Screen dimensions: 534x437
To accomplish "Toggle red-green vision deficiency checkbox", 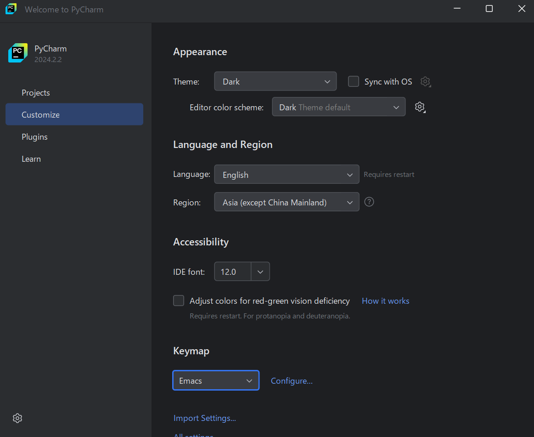I will point(179,301).
